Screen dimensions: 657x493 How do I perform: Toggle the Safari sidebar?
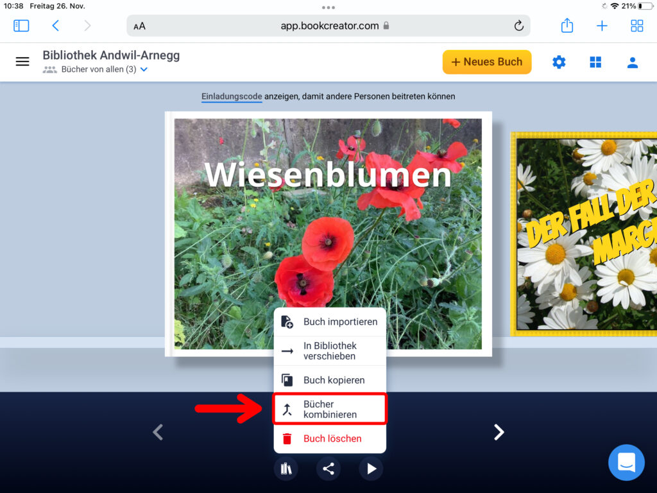(21, 26)
